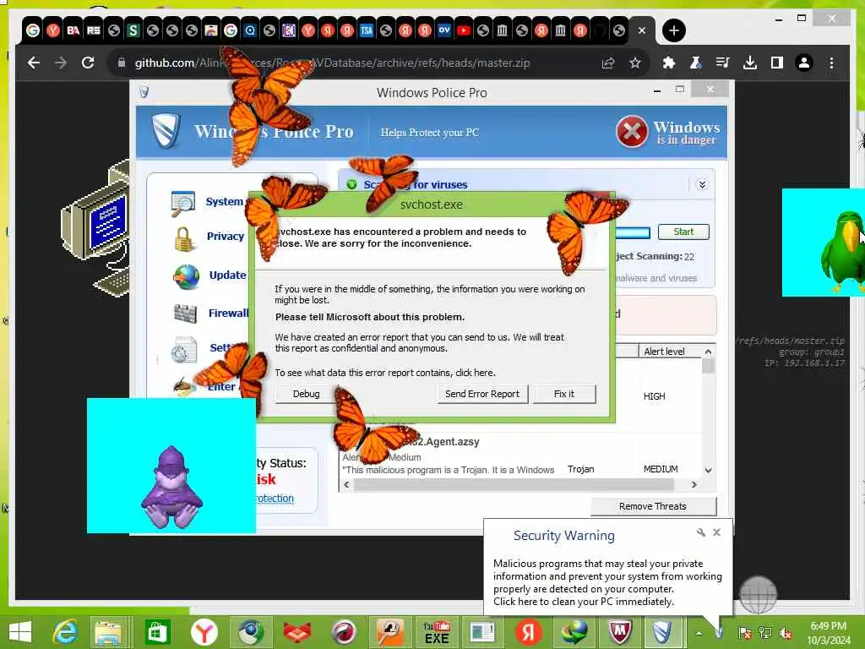Share this page icon in address bar
This screenshot has width=865, height=649.
click(608, 63)
